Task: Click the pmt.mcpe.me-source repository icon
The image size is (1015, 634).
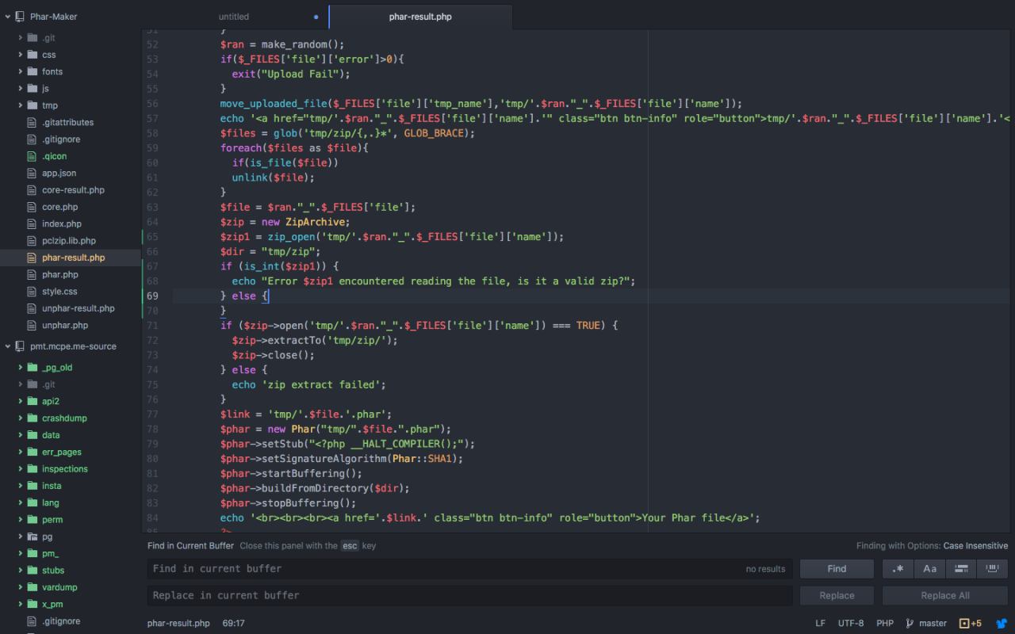Action: (x=19, y=346)
